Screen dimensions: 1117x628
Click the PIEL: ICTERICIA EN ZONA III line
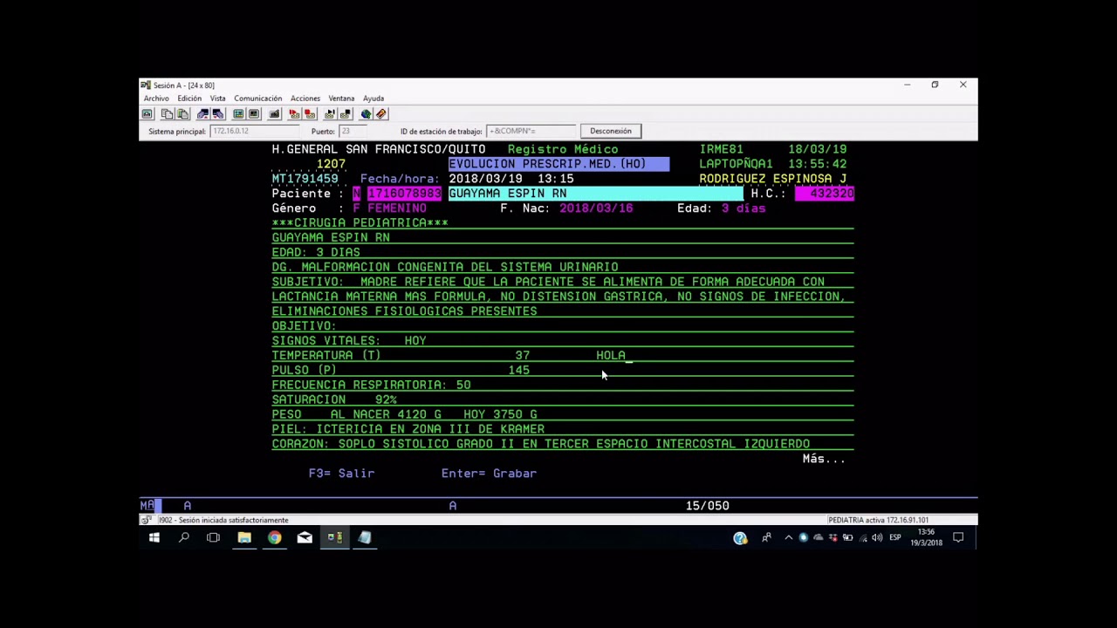tap(562, 429)
